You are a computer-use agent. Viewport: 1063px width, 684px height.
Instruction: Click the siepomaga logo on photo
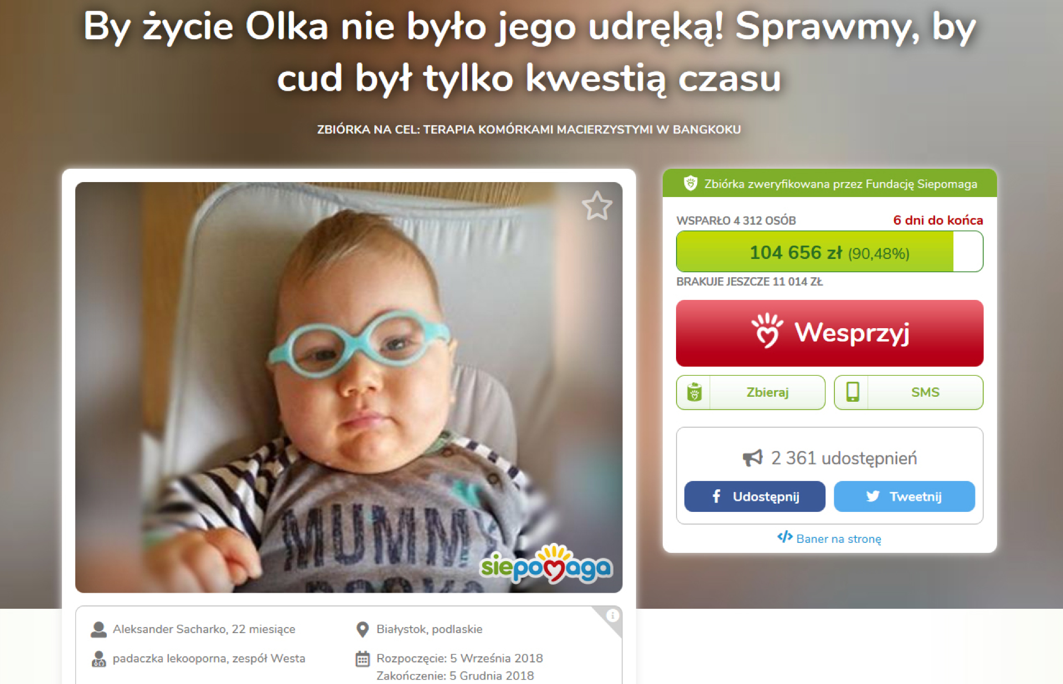coord(546,565)
